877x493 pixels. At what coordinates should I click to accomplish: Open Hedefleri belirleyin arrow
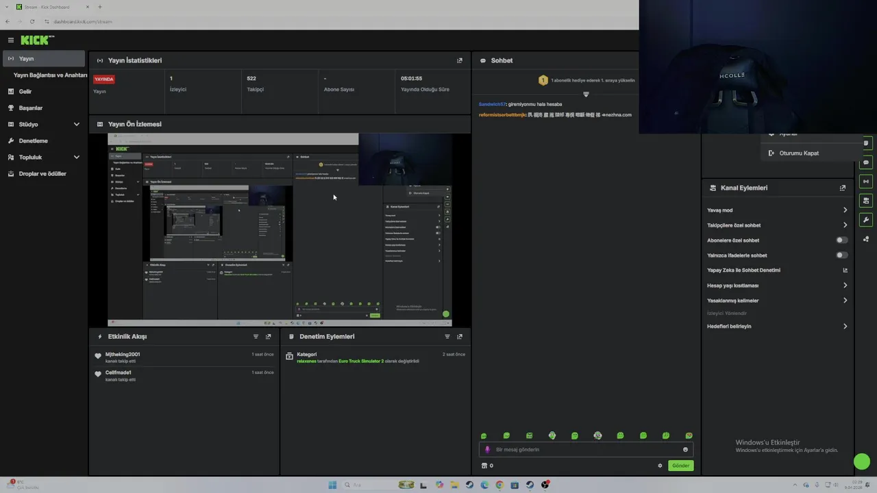(845, 327)
